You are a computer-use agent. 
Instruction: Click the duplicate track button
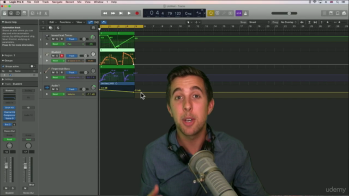tap(51, 28)
